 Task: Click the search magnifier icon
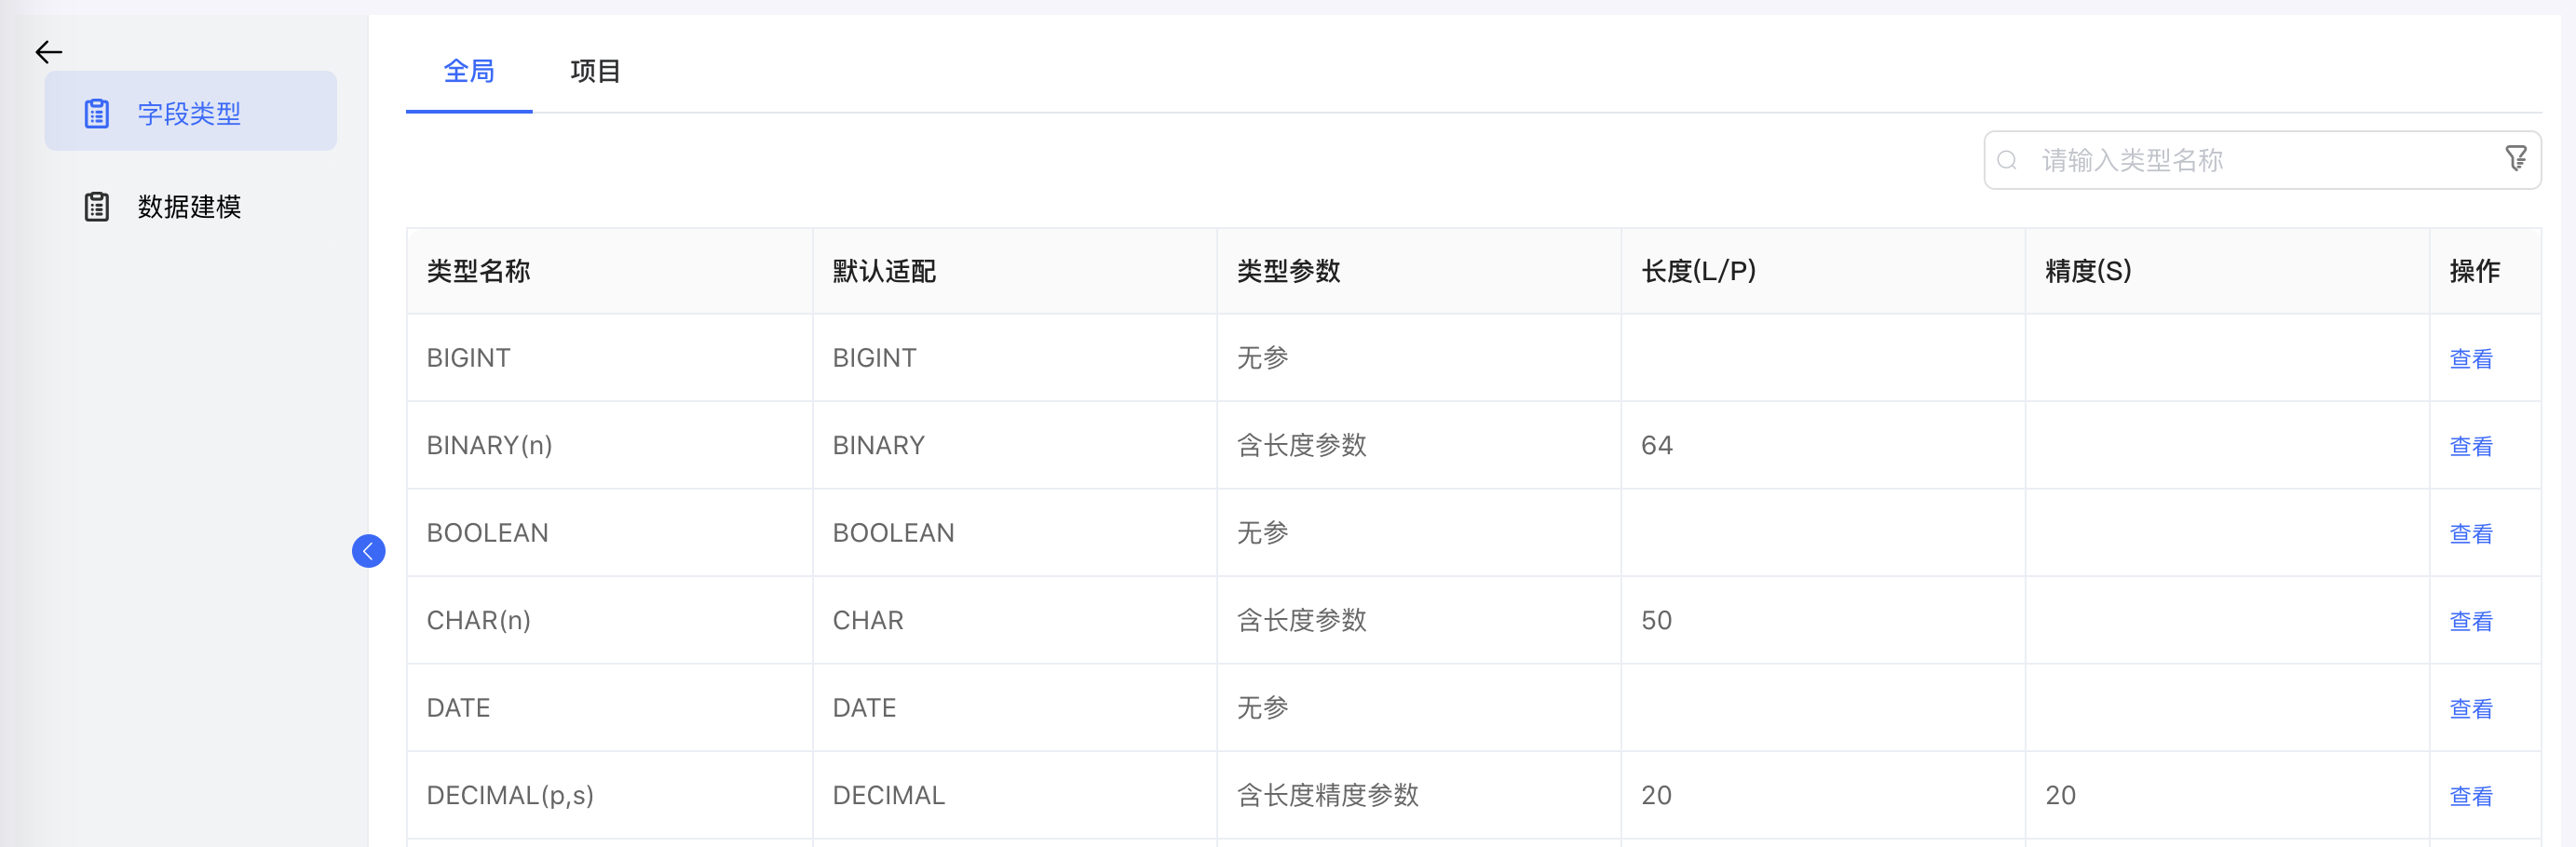tap(2006, 161)
